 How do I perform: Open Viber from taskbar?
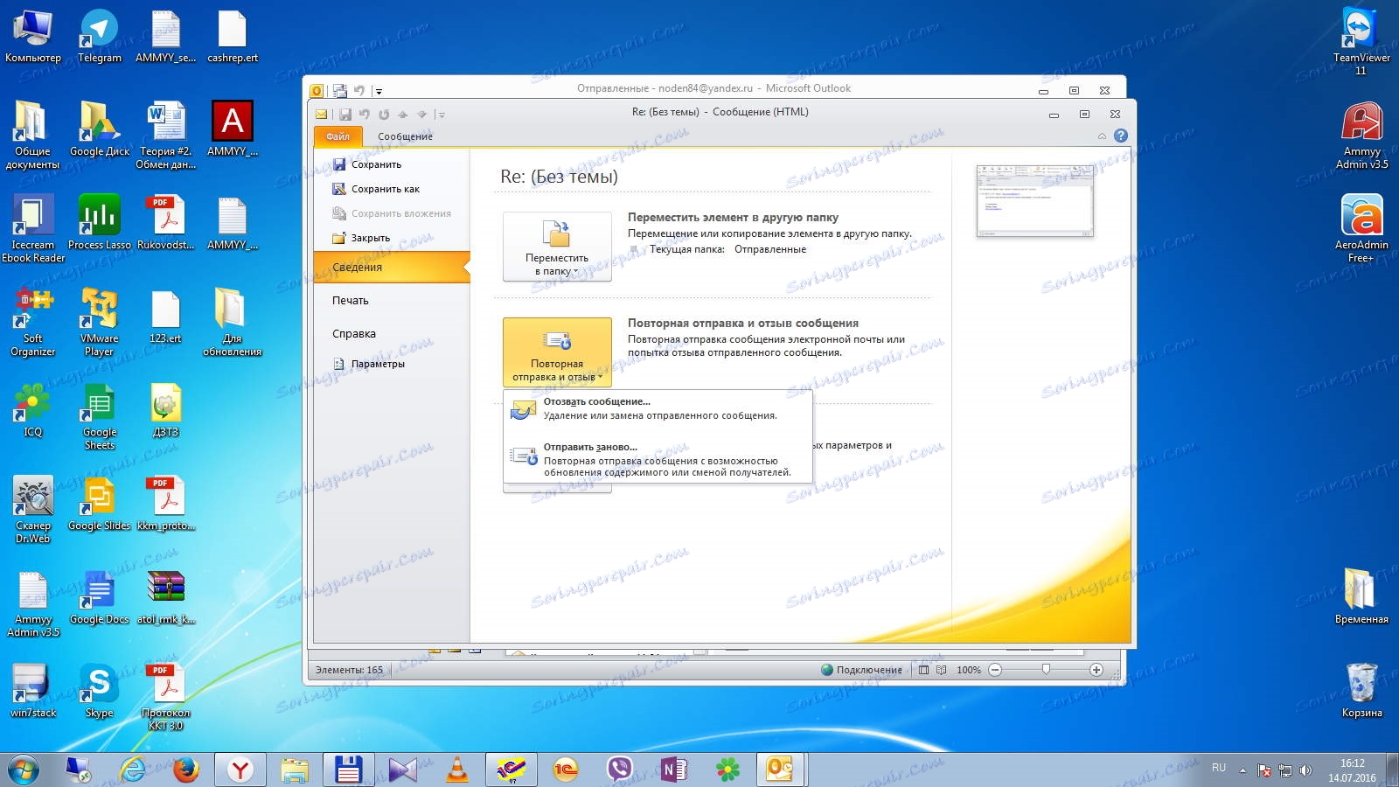click(x=620, y=770)
